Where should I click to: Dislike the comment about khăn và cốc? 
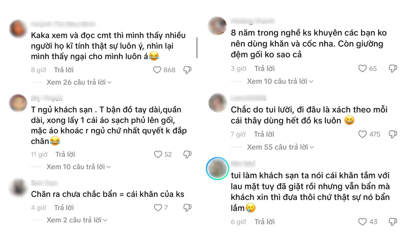click(x=391, y=68)
